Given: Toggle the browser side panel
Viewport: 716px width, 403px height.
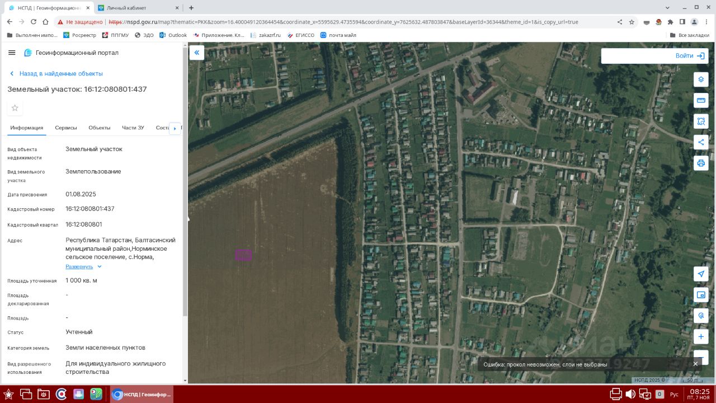Looking at the screenshot, I should [x=682, y=22].
